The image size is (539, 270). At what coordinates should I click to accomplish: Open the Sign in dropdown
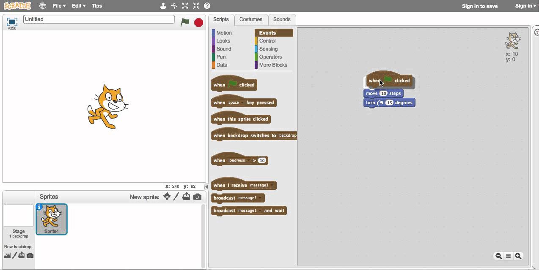(x=526, y=6)
